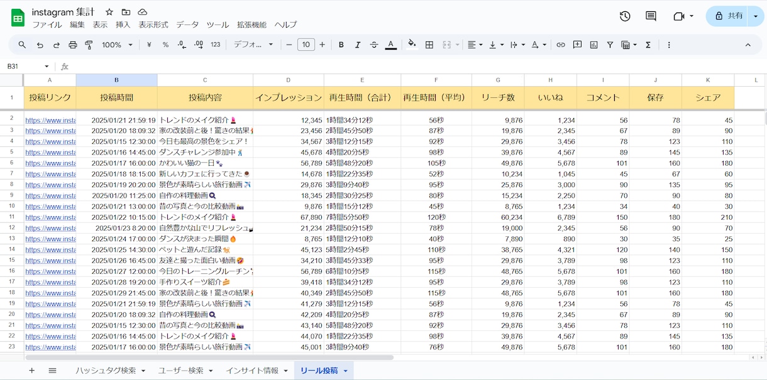This screenshot has height=380, width=767.
Task: Click the 共有 share button
Action: click(x=728, y=16)
